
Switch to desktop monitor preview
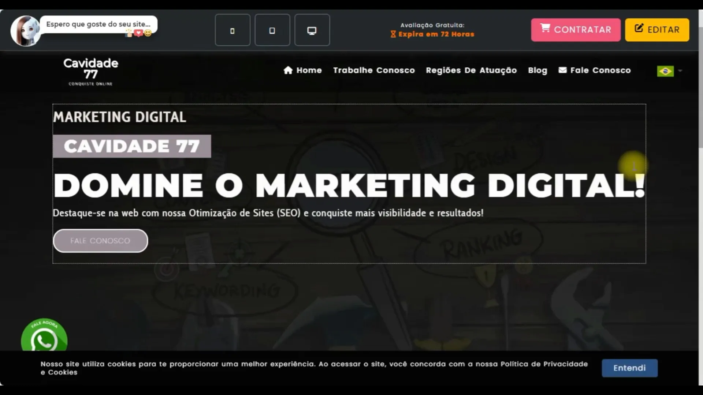312,30
